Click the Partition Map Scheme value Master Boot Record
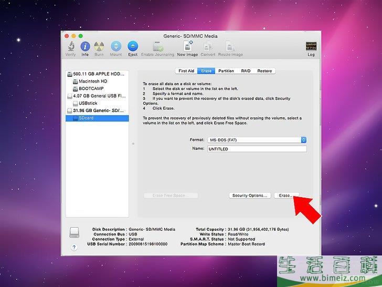Viewport: 382px width, 287px height. point(246,244)
